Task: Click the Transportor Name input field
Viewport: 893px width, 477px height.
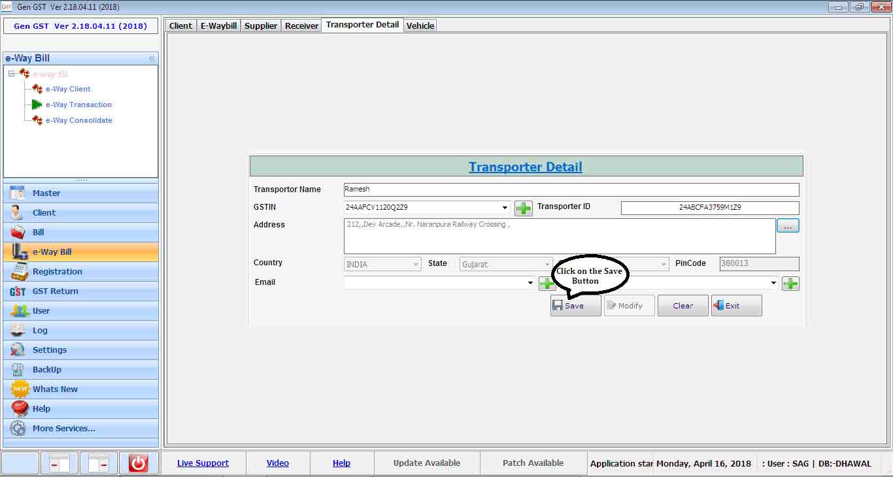Action: [571, 189]
